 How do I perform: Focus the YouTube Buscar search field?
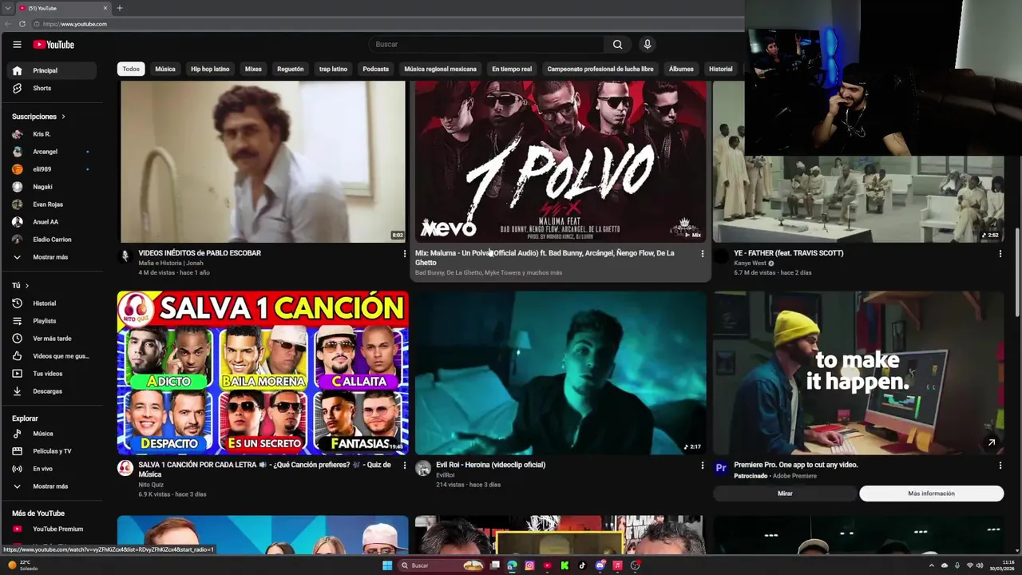tap(486, 45)
